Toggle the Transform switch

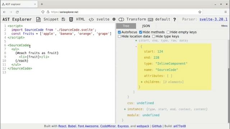click(x=121, y=19)
